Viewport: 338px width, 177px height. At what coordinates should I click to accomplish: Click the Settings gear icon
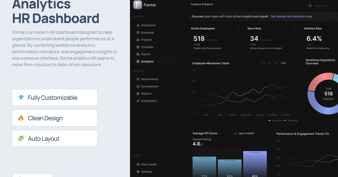coord(138,172)
